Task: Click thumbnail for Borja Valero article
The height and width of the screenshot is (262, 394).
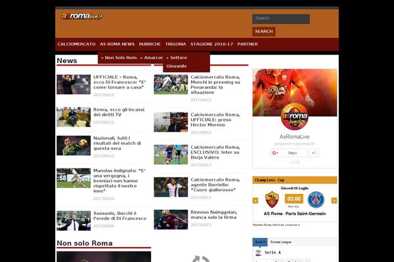Action: click(x=171, y=155)
